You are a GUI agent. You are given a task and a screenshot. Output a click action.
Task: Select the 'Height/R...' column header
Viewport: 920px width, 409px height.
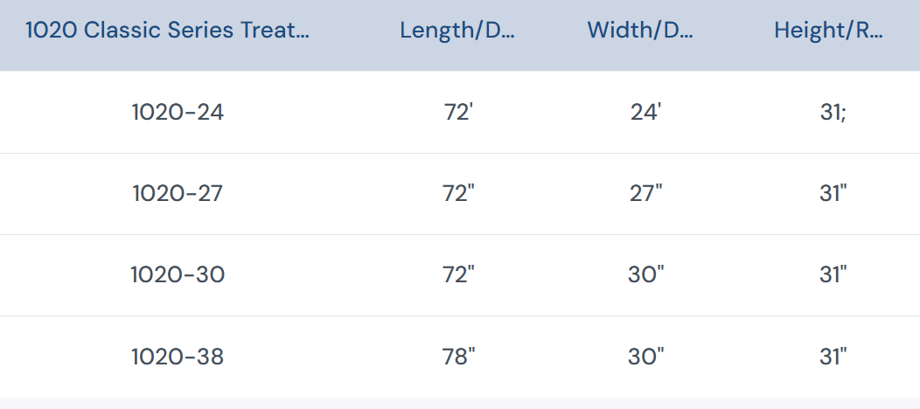828,31
